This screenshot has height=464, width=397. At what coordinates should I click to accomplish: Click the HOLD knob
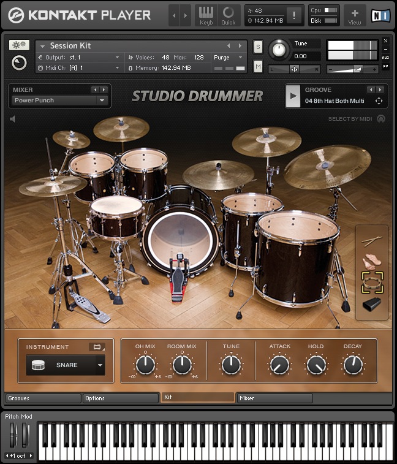point(316,365)
